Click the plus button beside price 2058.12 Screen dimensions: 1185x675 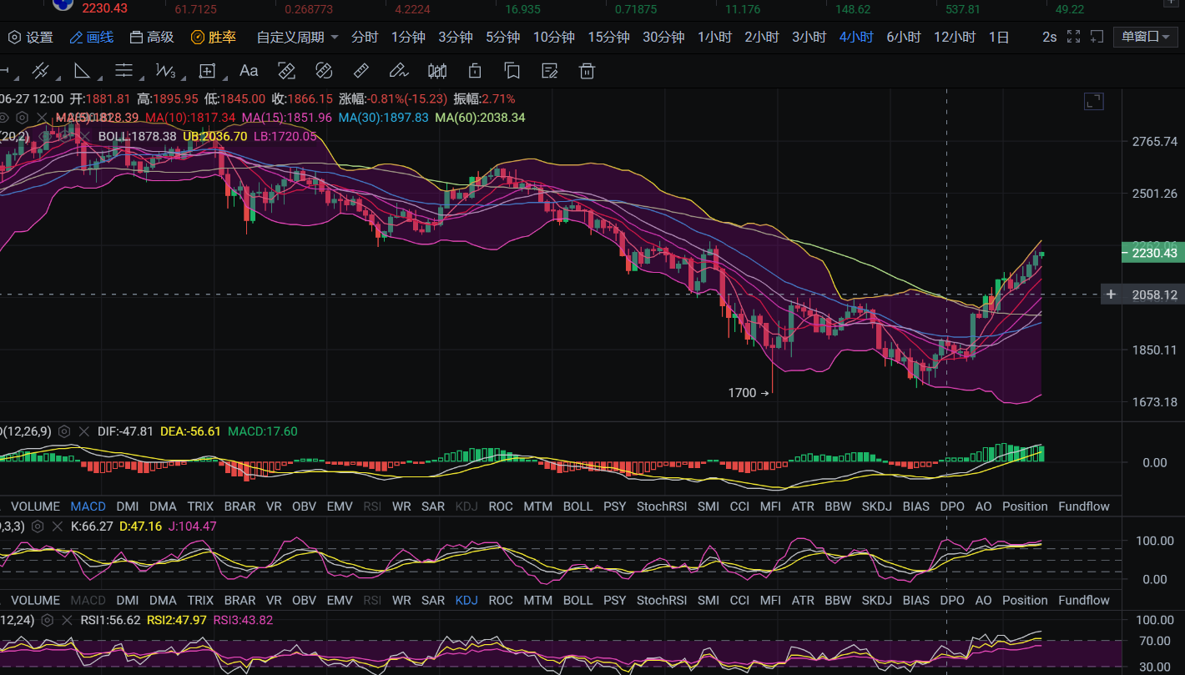pos(1111,295)
